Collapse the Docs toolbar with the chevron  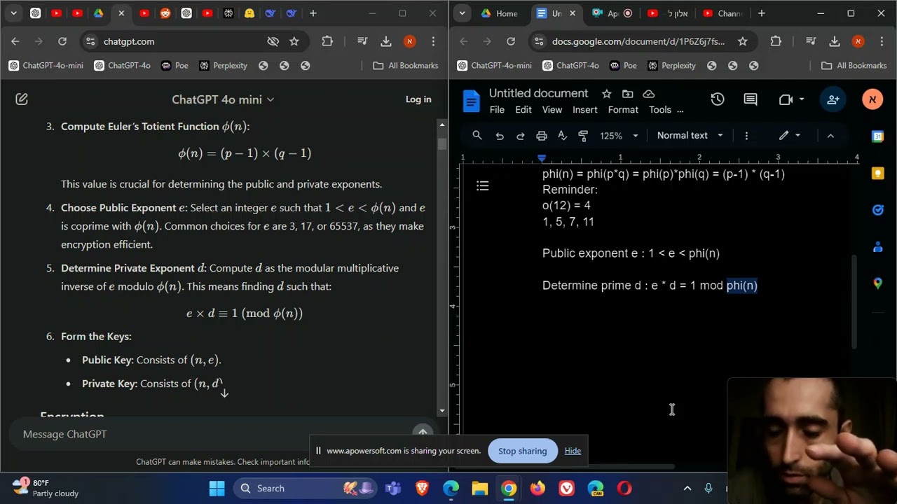pos(830,136)
